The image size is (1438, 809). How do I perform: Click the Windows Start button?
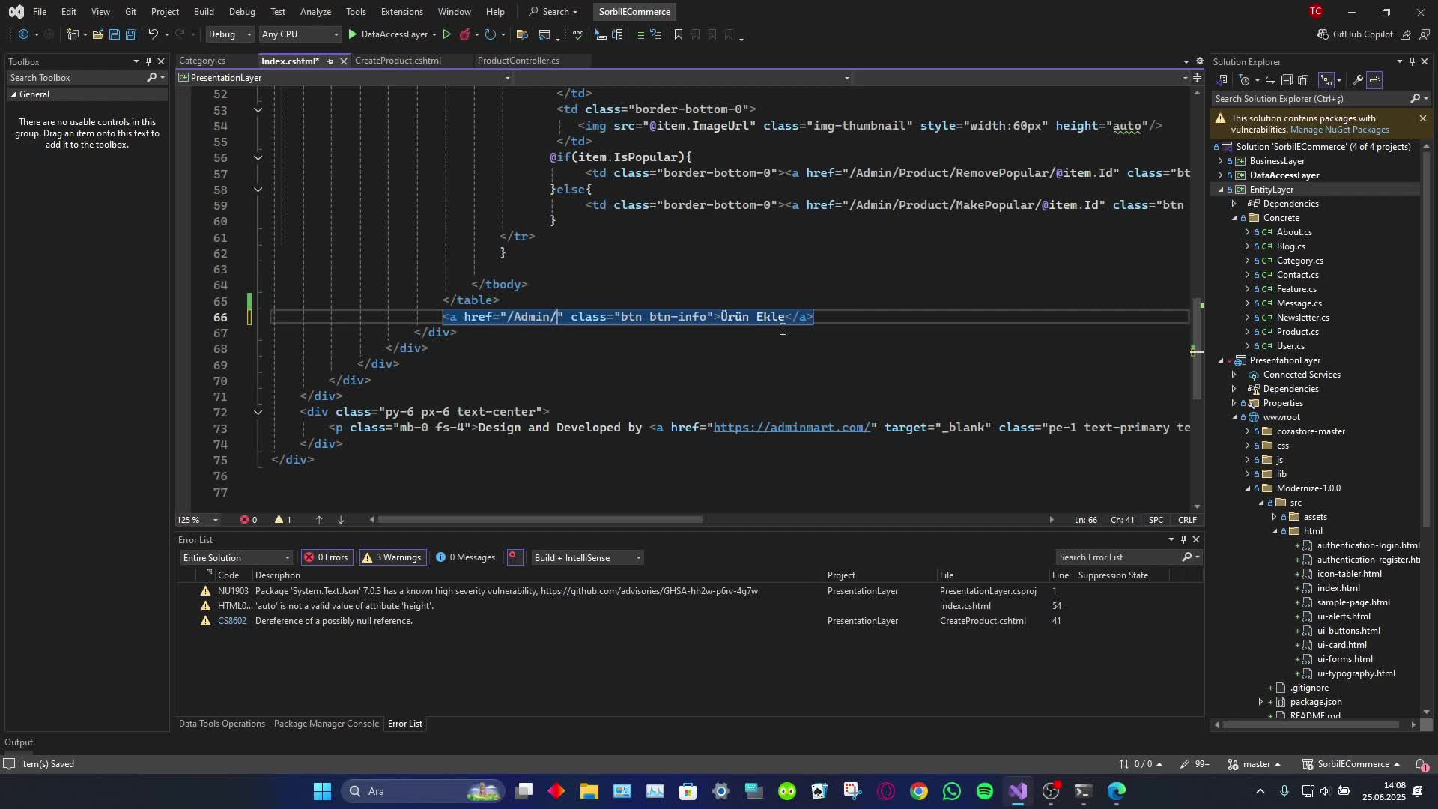click(x=322, y=791)
